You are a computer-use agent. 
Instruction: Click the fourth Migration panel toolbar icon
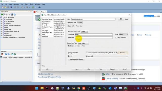[12, 54]
